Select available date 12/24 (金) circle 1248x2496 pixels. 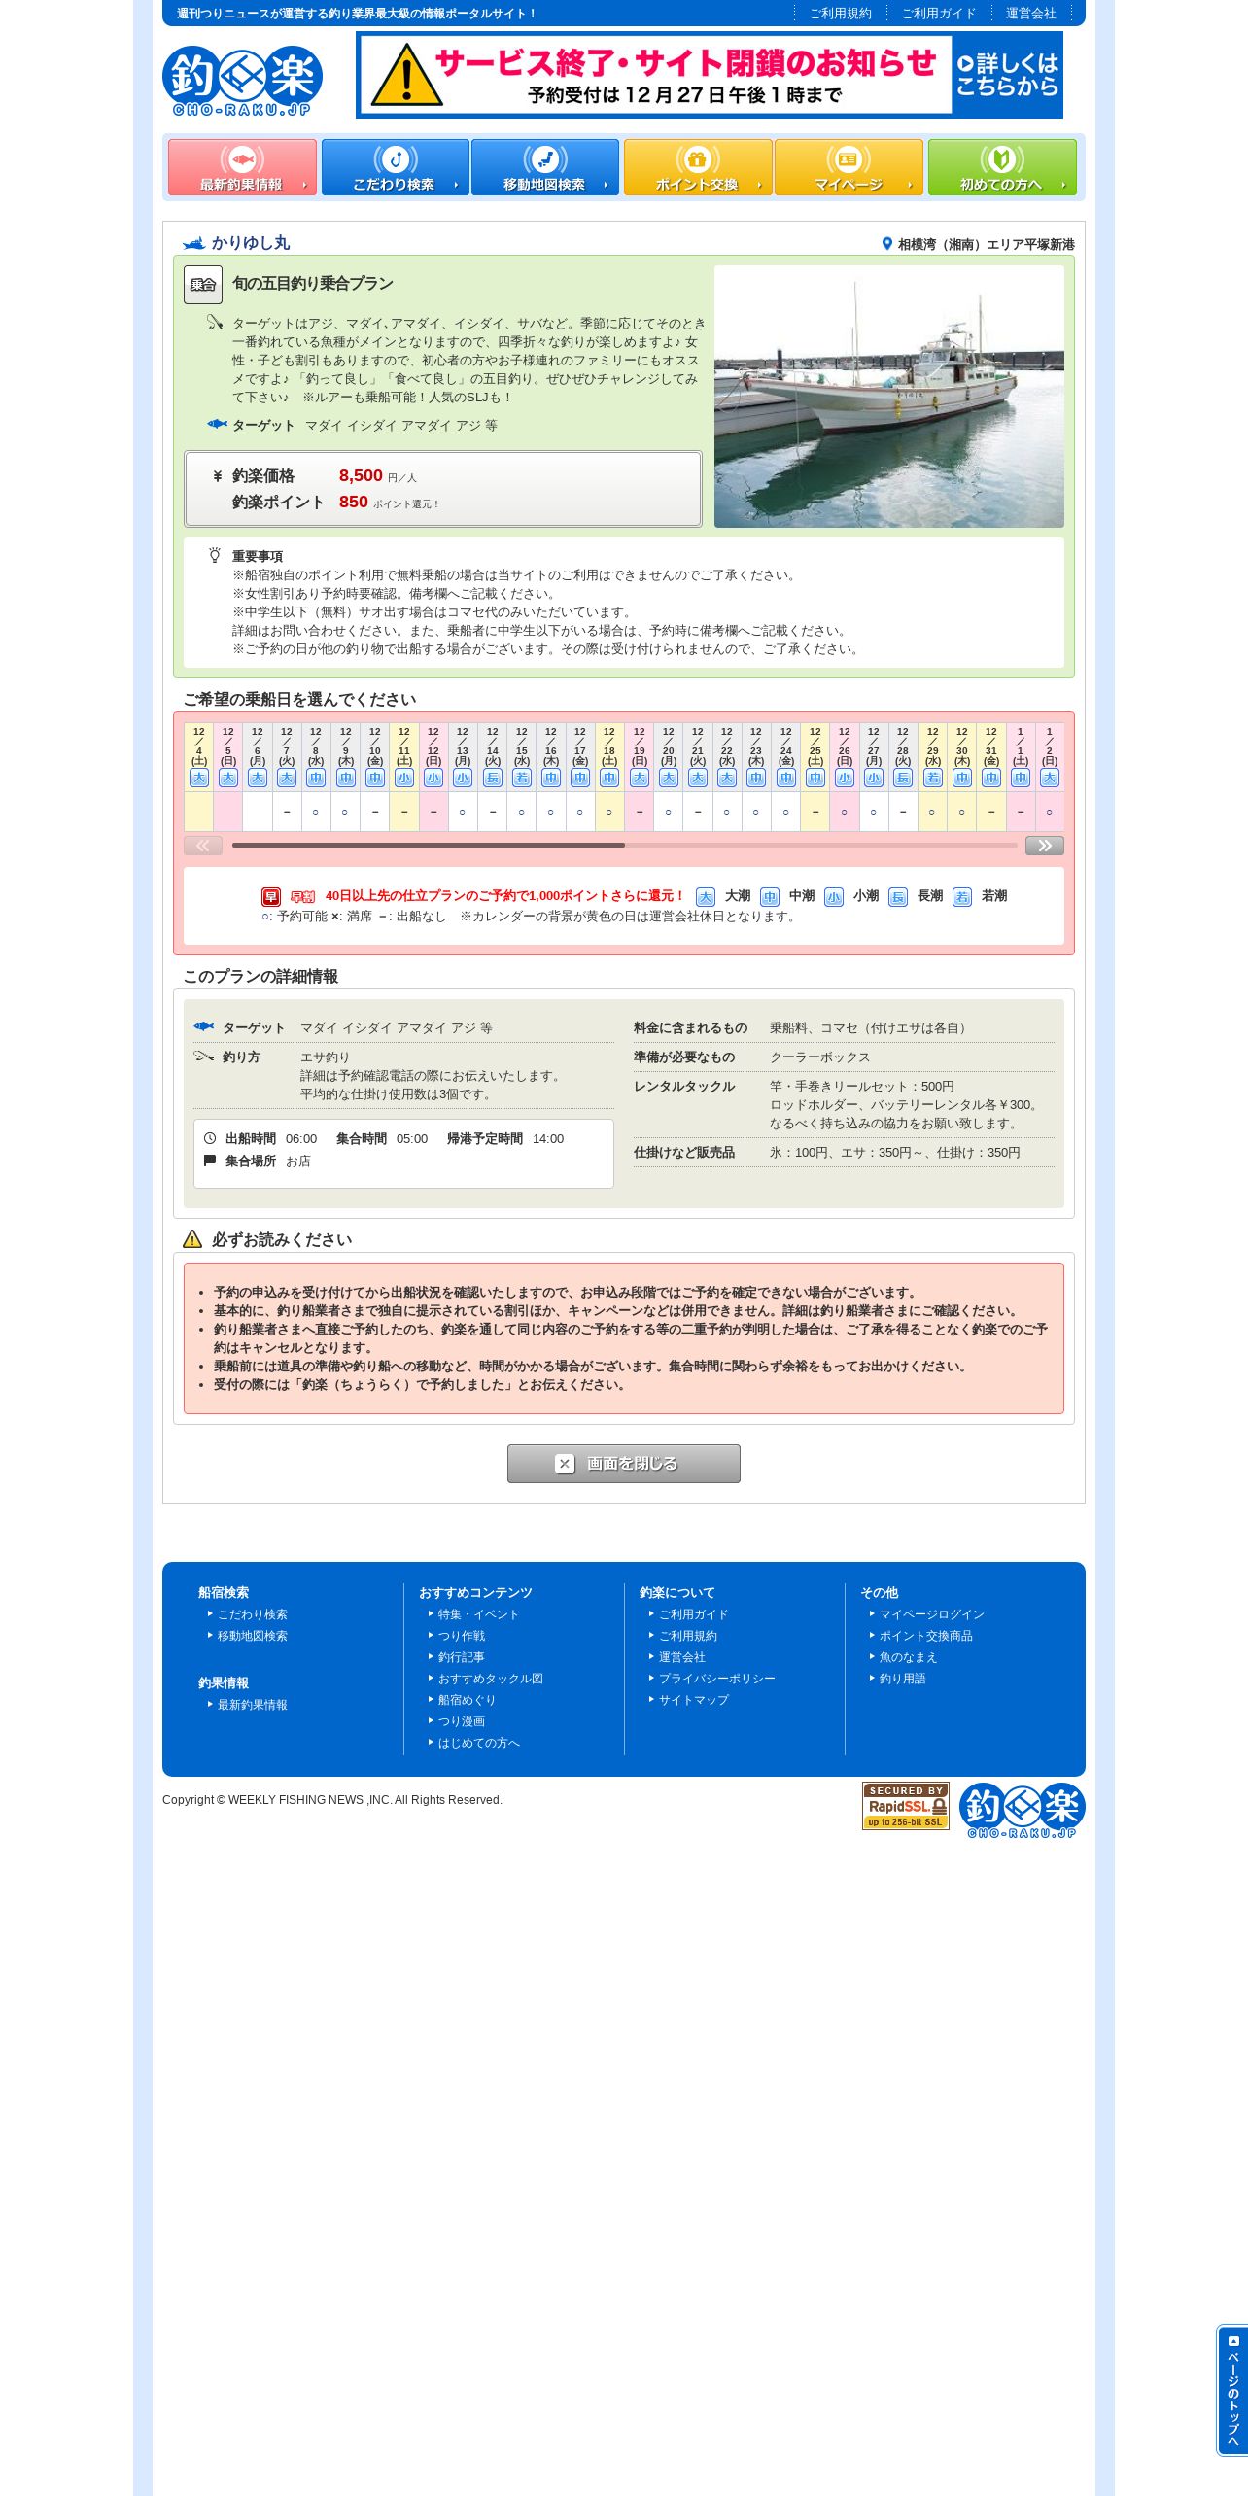click(785, 812)
